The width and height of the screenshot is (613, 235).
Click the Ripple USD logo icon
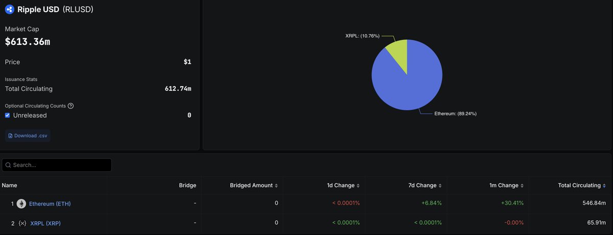coord(10,9)
